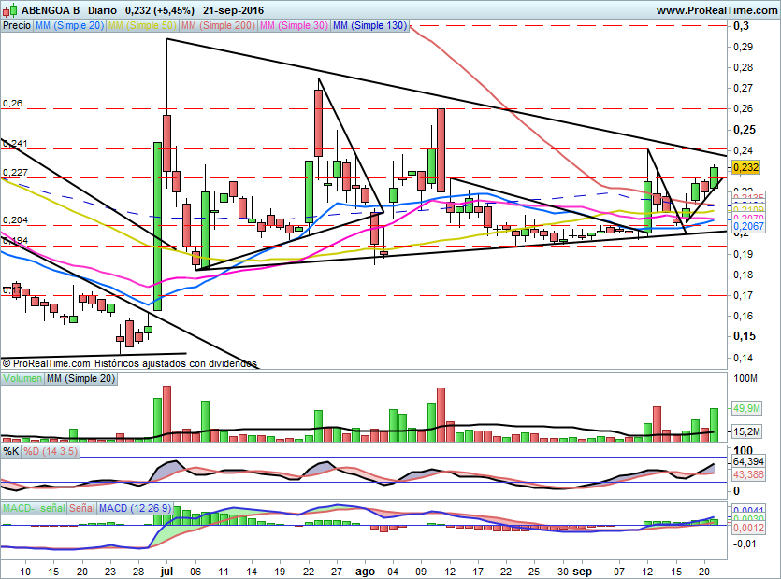This screenshot has width=781, height=579.
Task: Click the yellow MM (Simple 50) label
Action: (x=141, y=26)
